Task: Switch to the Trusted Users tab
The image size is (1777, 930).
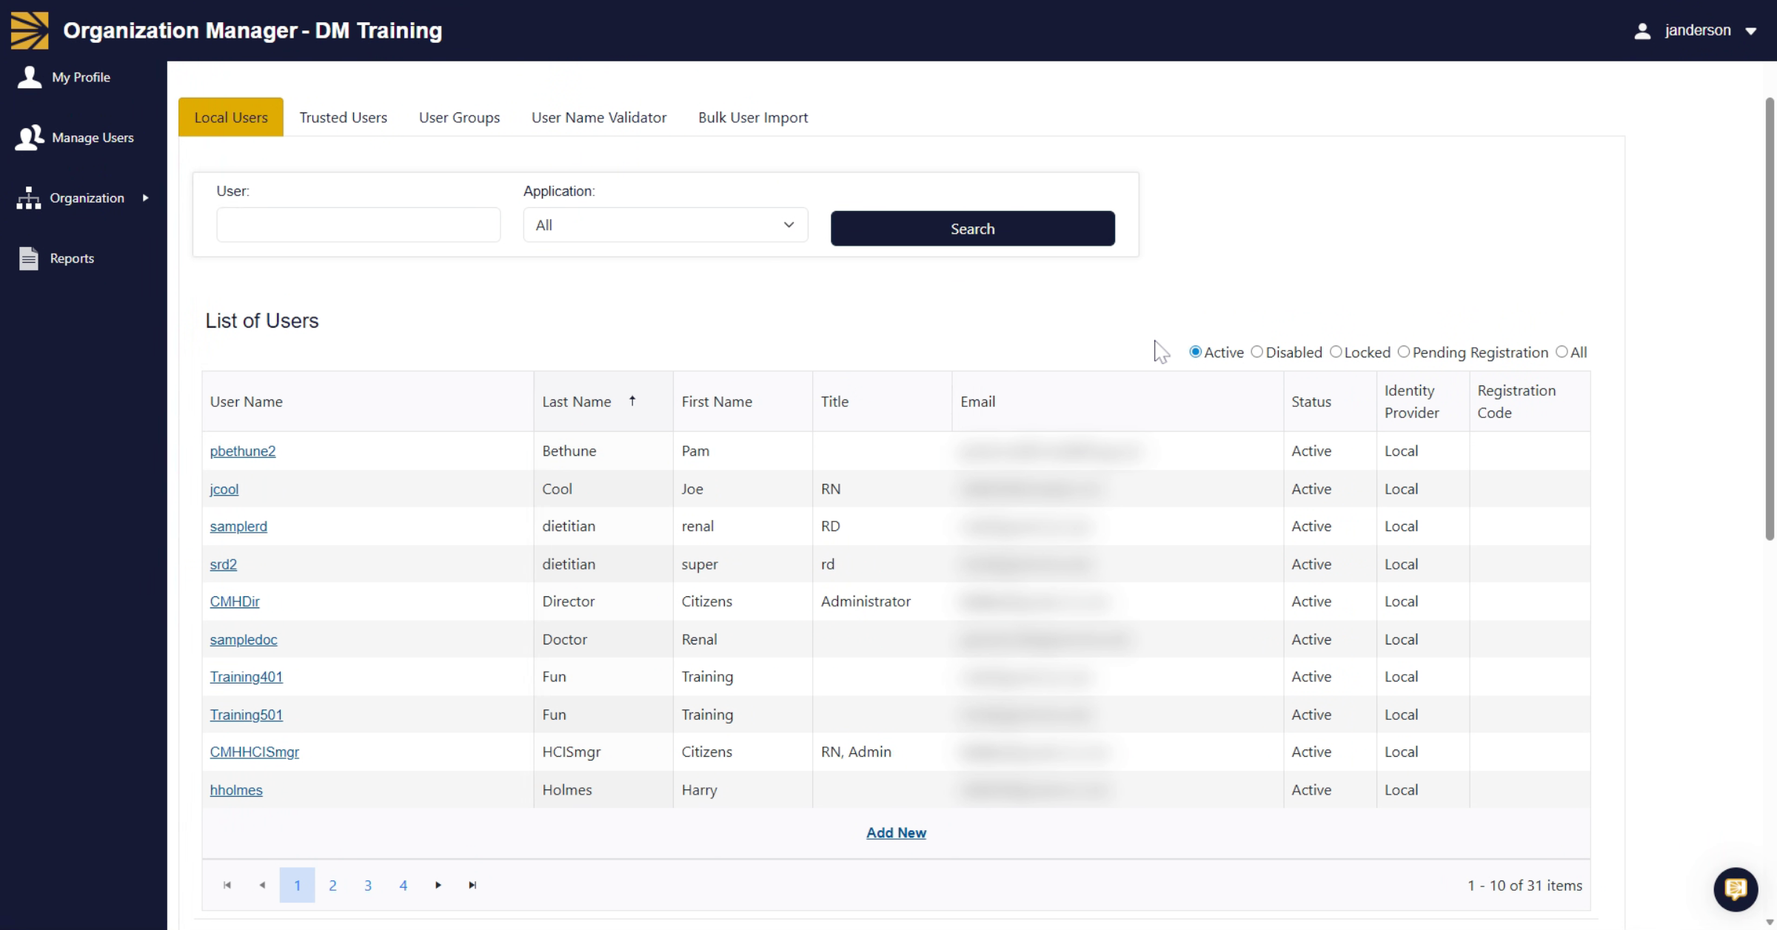Action: point(343,118)
